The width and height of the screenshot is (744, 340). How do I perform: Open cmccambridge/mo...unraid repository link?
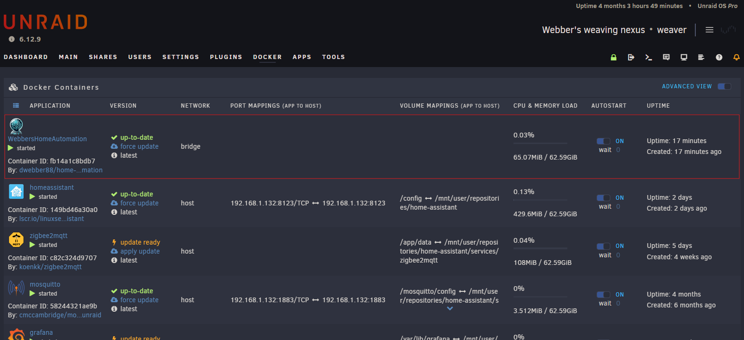coord(60,315)
